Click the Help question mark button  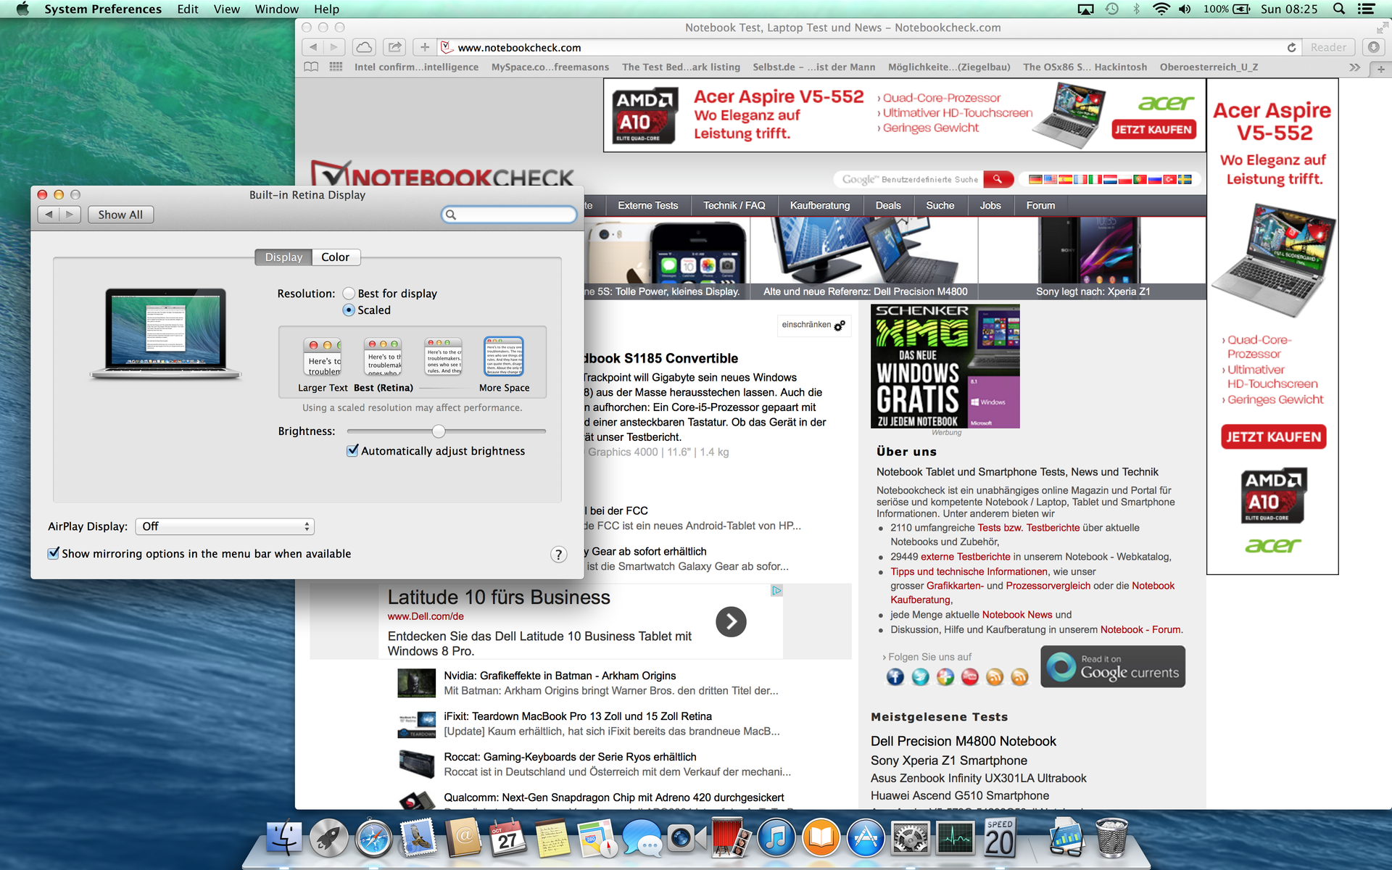click(558, 555)
